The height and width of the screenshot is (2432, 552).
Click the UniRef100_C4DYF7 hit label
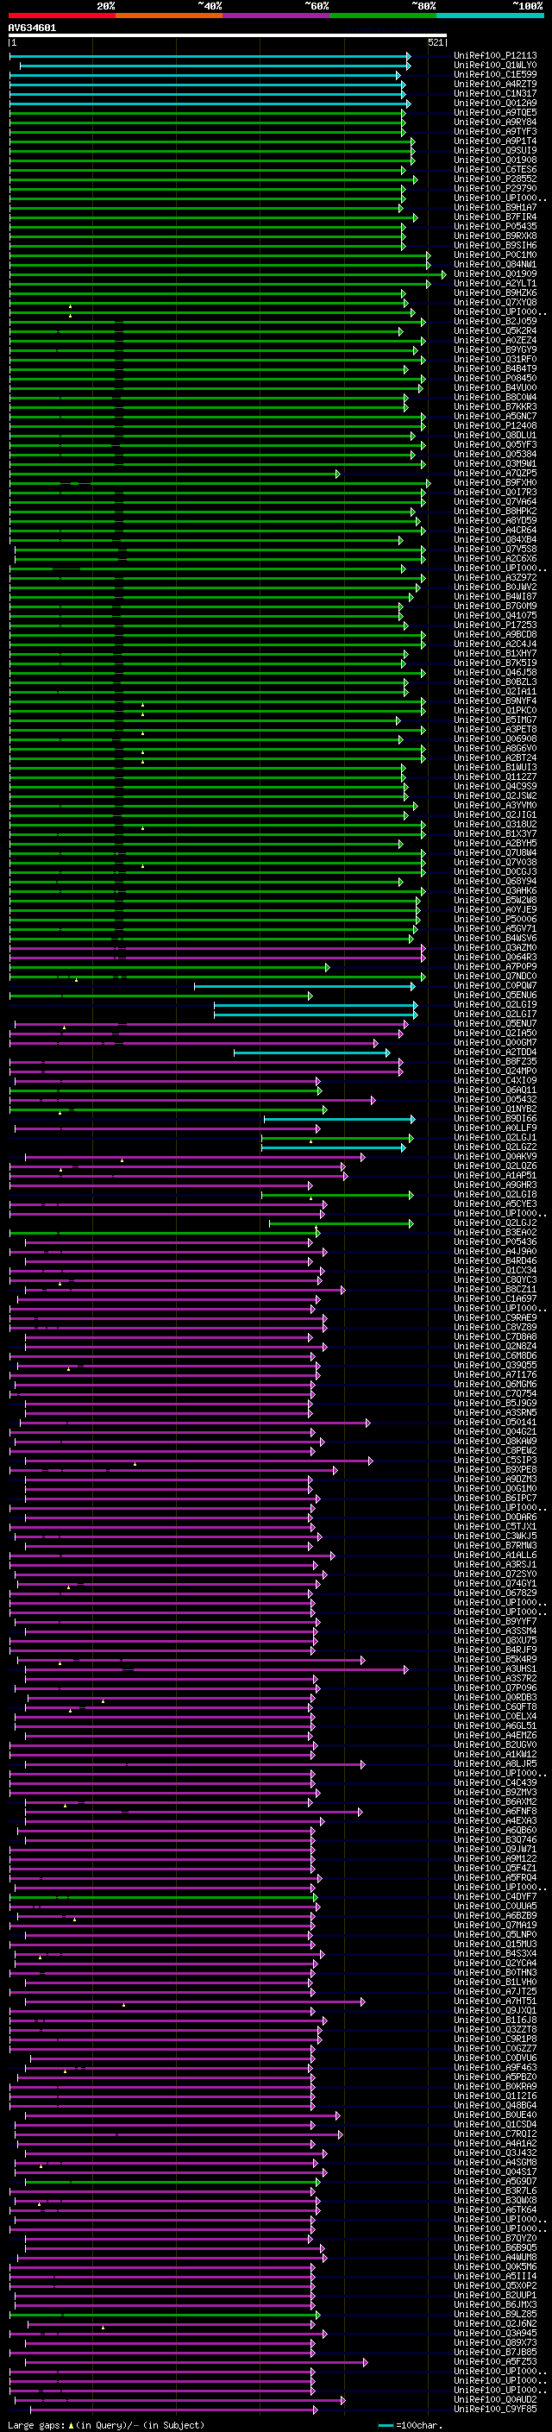(495, 1897)
